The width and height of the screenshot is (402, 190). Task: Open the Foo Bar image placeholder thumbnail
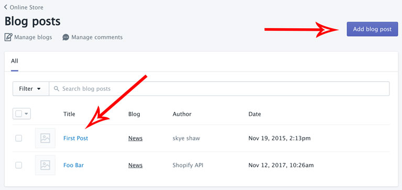(x=45, y=165)
